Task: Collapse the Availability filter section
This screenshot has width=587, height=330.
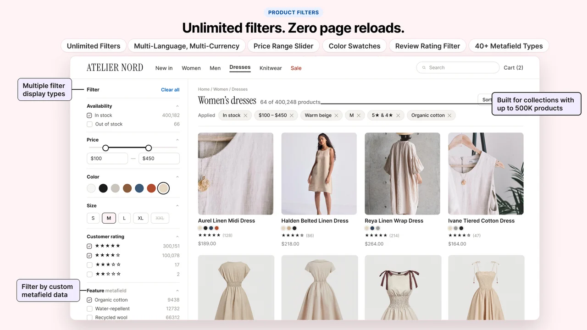Action: pos(177,106)
